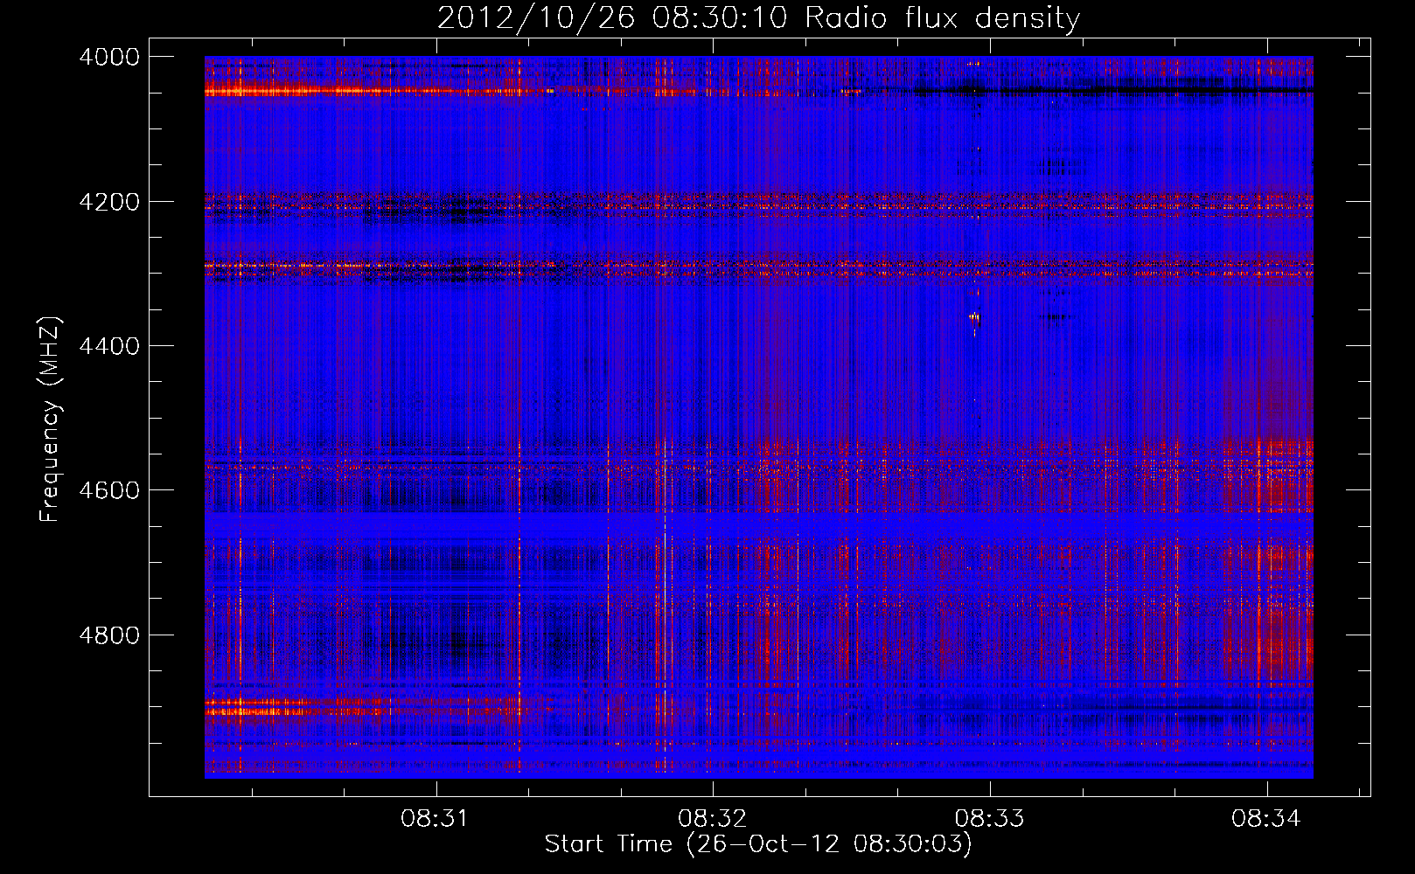Click the Start Time axis label
This screenshot has height=874, width=1415.
point(758,844)
